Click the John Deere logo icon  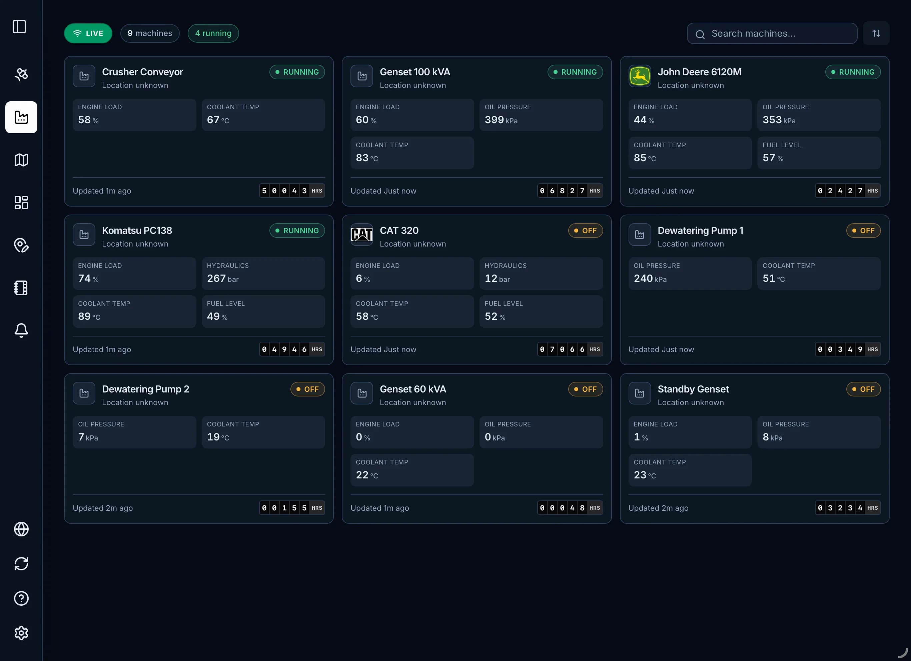pyautogui.click(x=640, y=76)
